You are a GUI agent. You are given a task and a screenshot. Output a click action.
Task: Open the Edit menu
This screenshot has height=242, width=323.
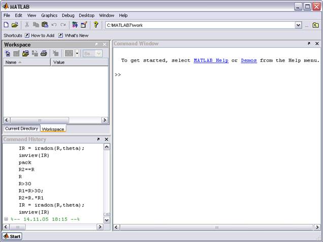tap(18, 15)
